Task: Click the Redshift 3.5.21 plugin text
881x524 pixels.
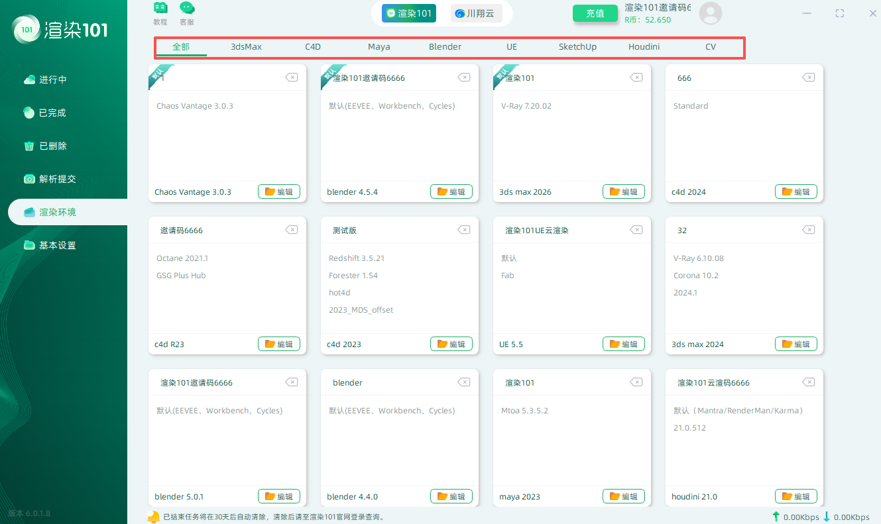Action: (x=357, y=258)
